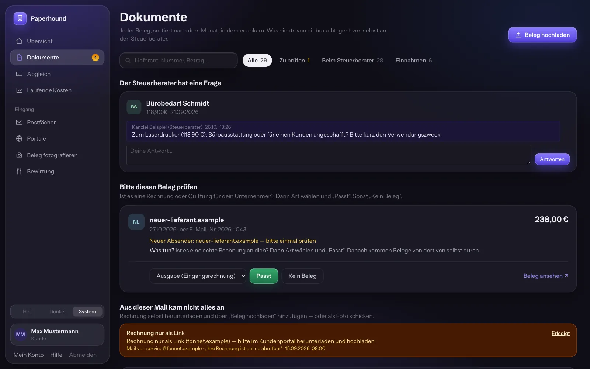Open Beleg fotografieren via the camera icon

[19, 155]
